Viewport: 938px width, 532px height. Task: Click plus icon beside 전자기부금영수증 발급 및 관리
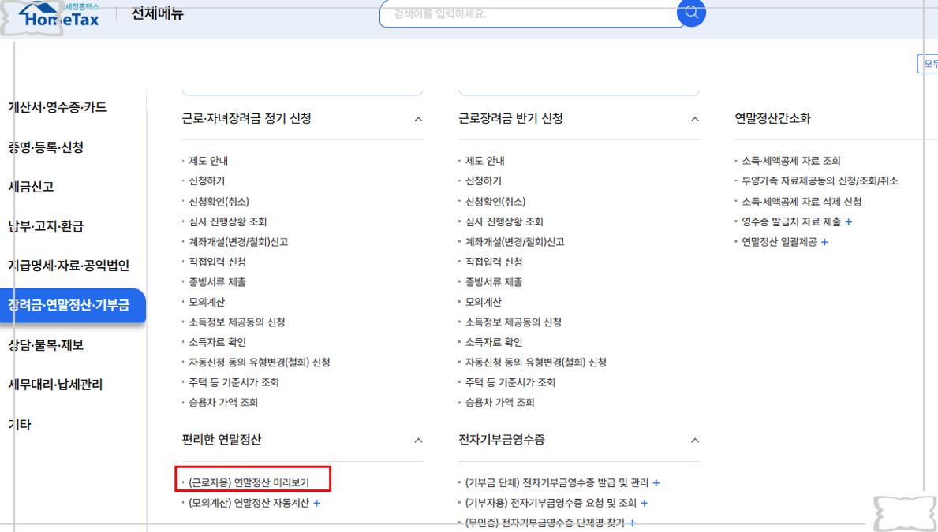click(656, 482)
